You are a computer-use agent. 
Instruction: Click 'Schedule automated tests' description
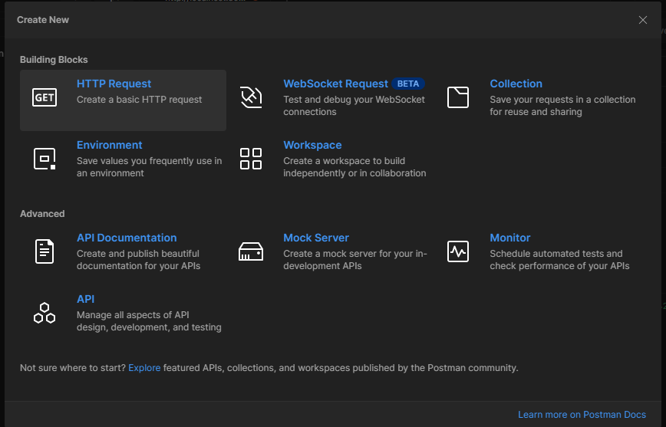[559, 260]
